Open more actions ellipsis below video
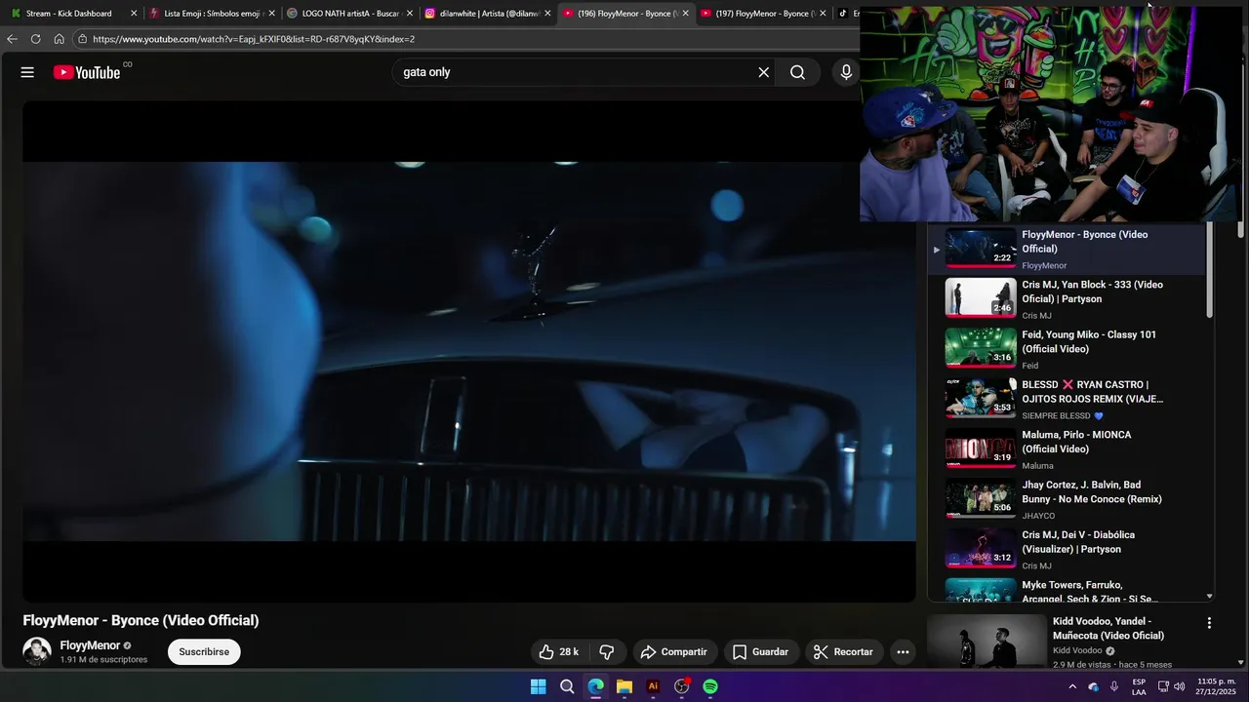This screenshot has height=702, width=1249. coord(903,651)
